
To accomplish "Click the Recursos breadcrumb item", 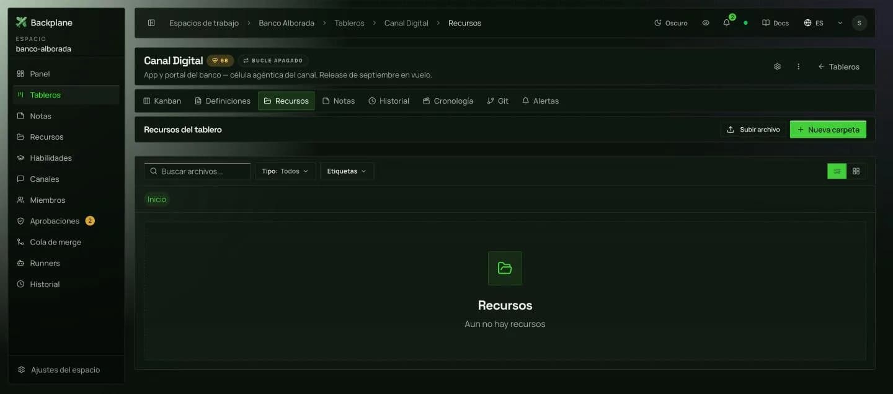I will 464,23.
